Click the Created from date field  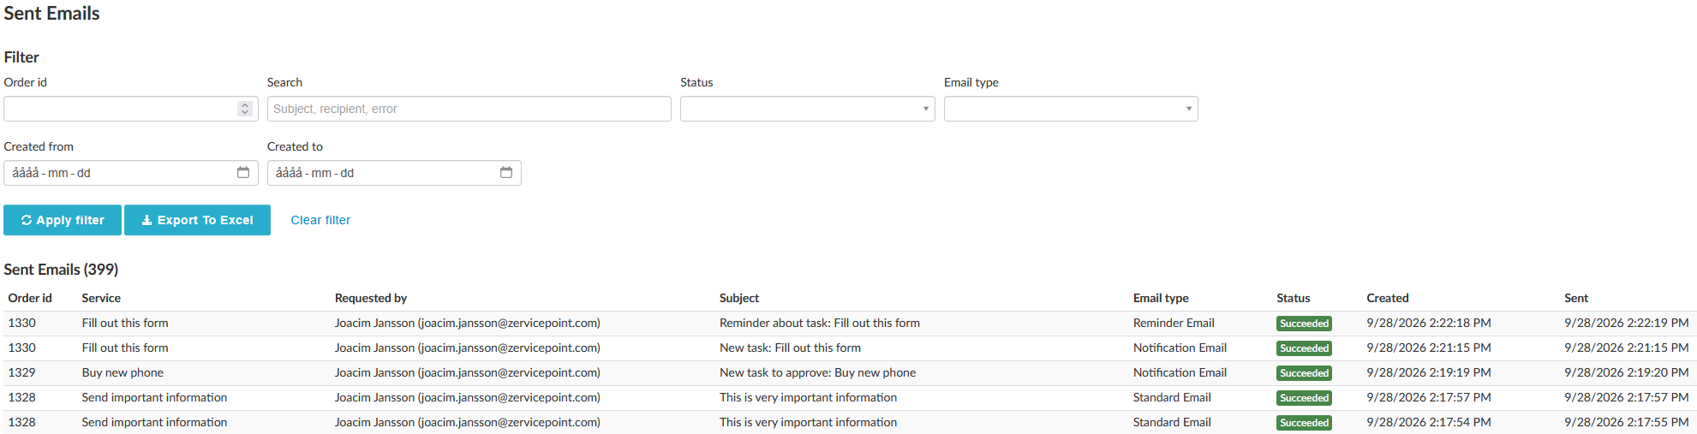pyautogui.click(x=131, y=173)
